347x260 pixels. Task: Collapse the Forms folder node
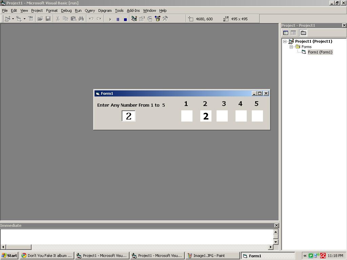(291, 47)
